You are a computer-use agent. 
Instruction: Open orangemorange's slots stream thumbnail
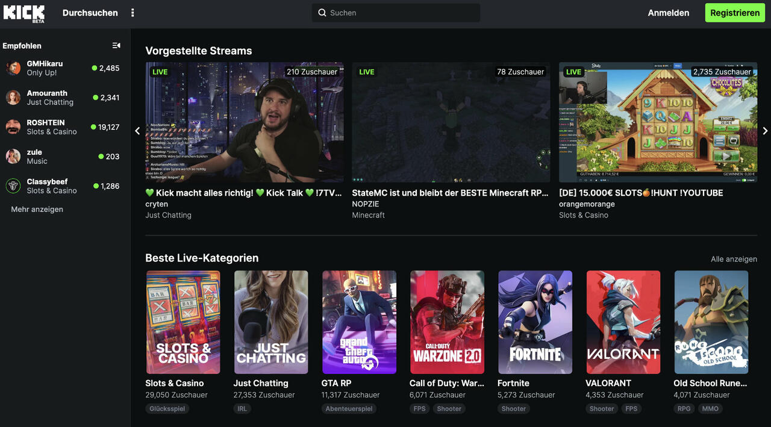(658, 122)
